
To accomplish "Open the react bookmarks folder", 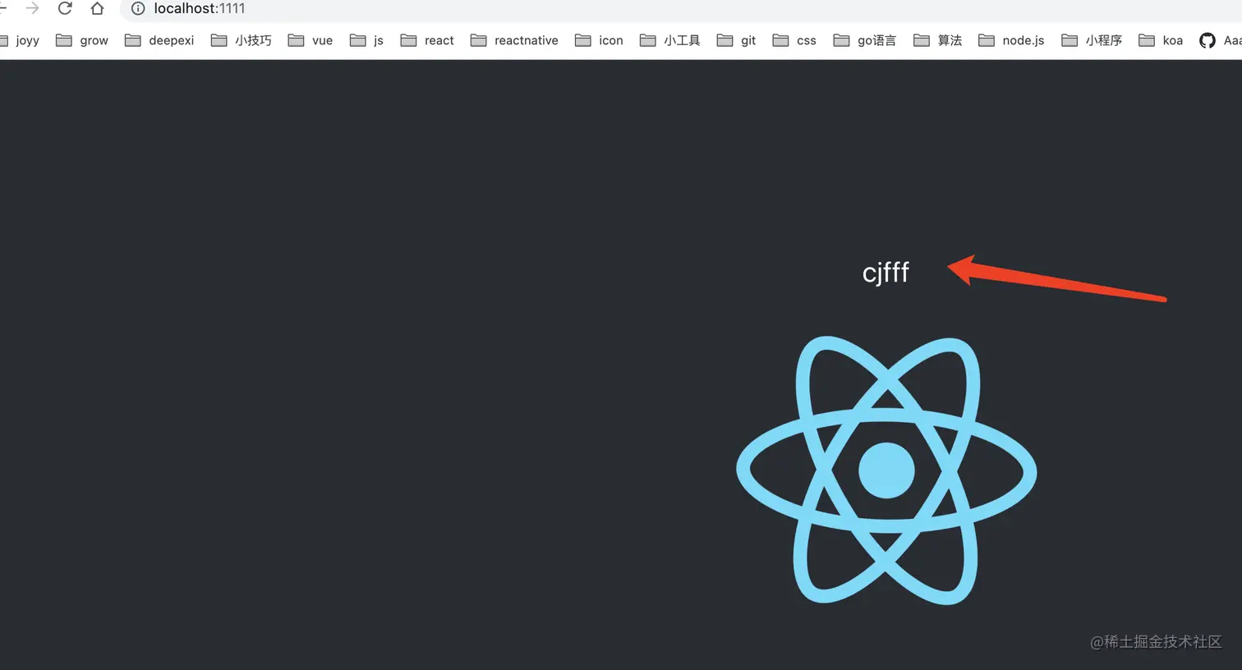I will tap(427, 40).
